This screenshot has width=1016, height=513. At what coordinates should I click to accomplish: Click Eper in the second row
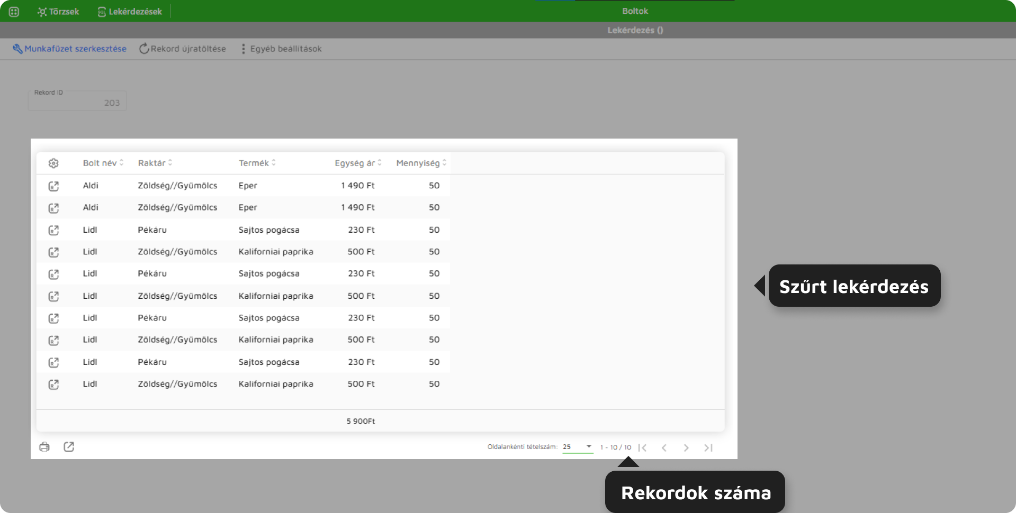pyautogui.click(x=248, y=207)
